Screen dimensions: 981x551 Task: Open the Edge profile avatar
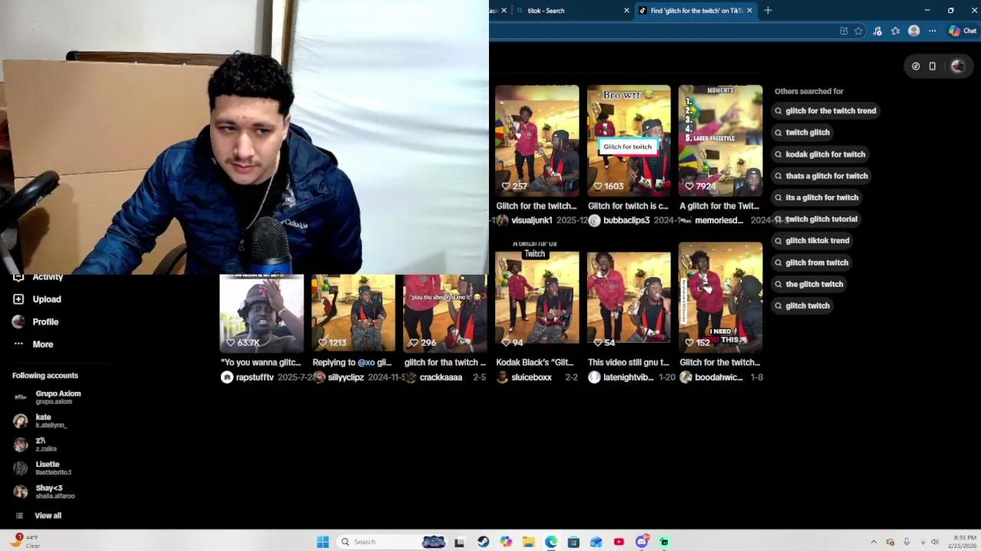click(914, 31)
